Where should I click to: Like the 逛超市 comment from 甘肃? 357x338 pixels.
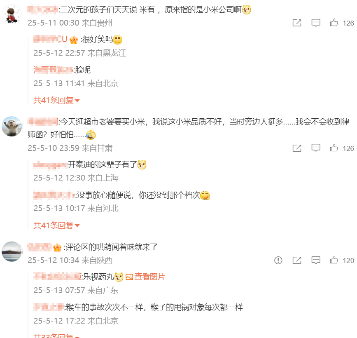point(334,148)
